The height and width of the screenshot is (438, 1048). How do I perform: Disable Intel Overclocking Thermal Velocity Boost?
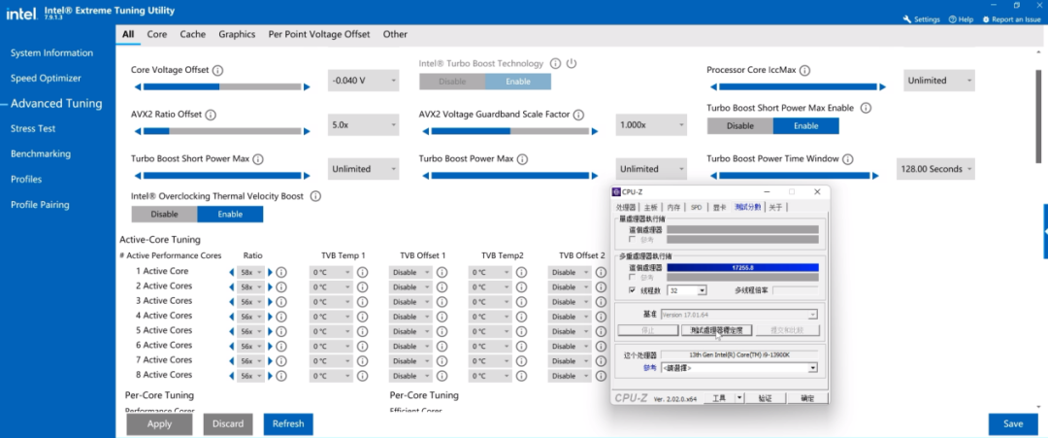tap(164, 214)
